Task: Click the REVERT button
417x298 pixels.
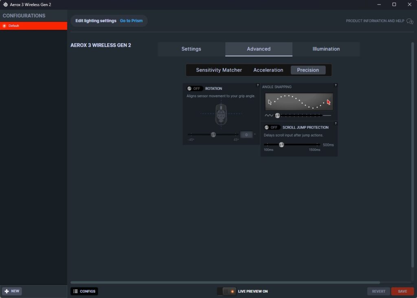Action: click(378, 291)
